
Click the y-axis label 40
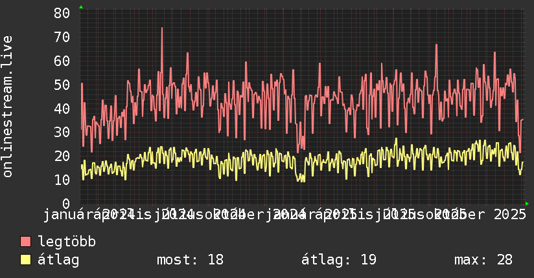coord(62,109)
